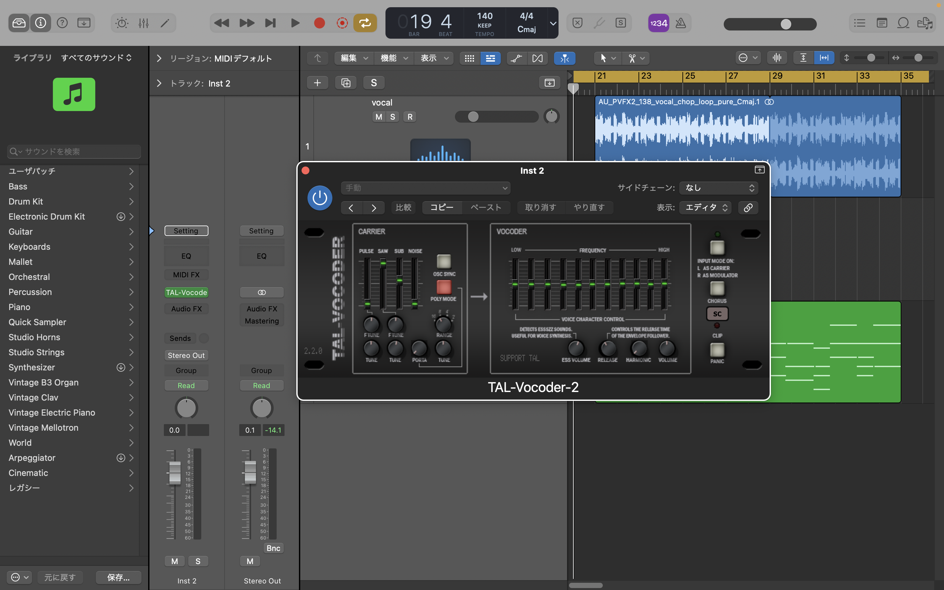944x590 pixels.
Task: Open the エディタ view dropdown
Action: [x=705, y=207]
